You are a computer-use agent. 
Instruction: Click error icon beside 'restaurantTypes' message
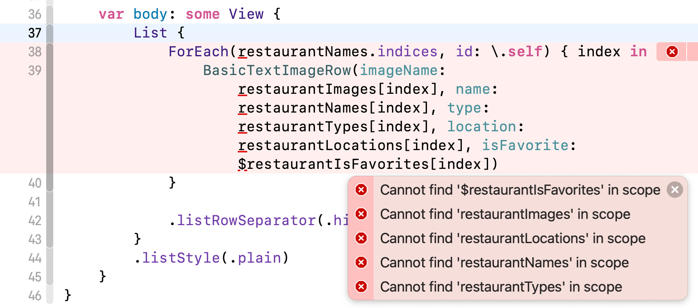point(361,287)
